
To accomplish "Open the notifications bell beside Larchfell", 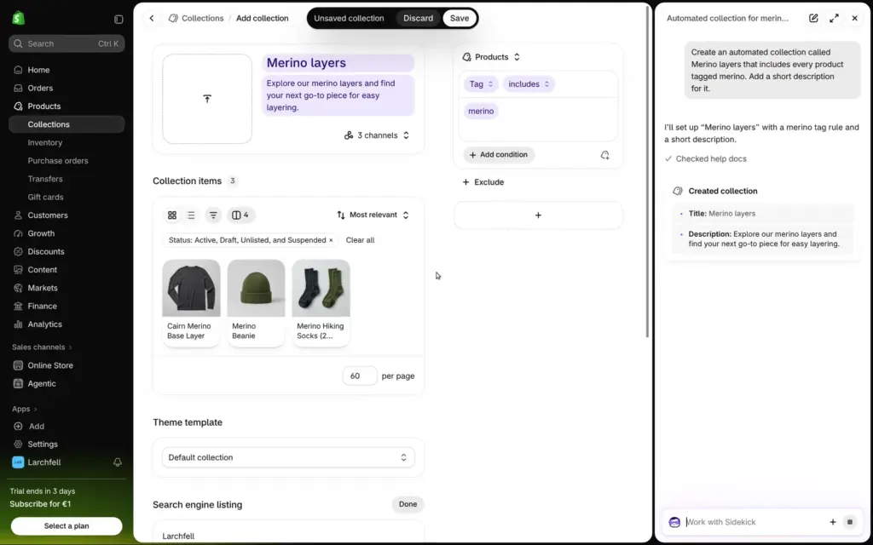I will (x=118, y=462).
